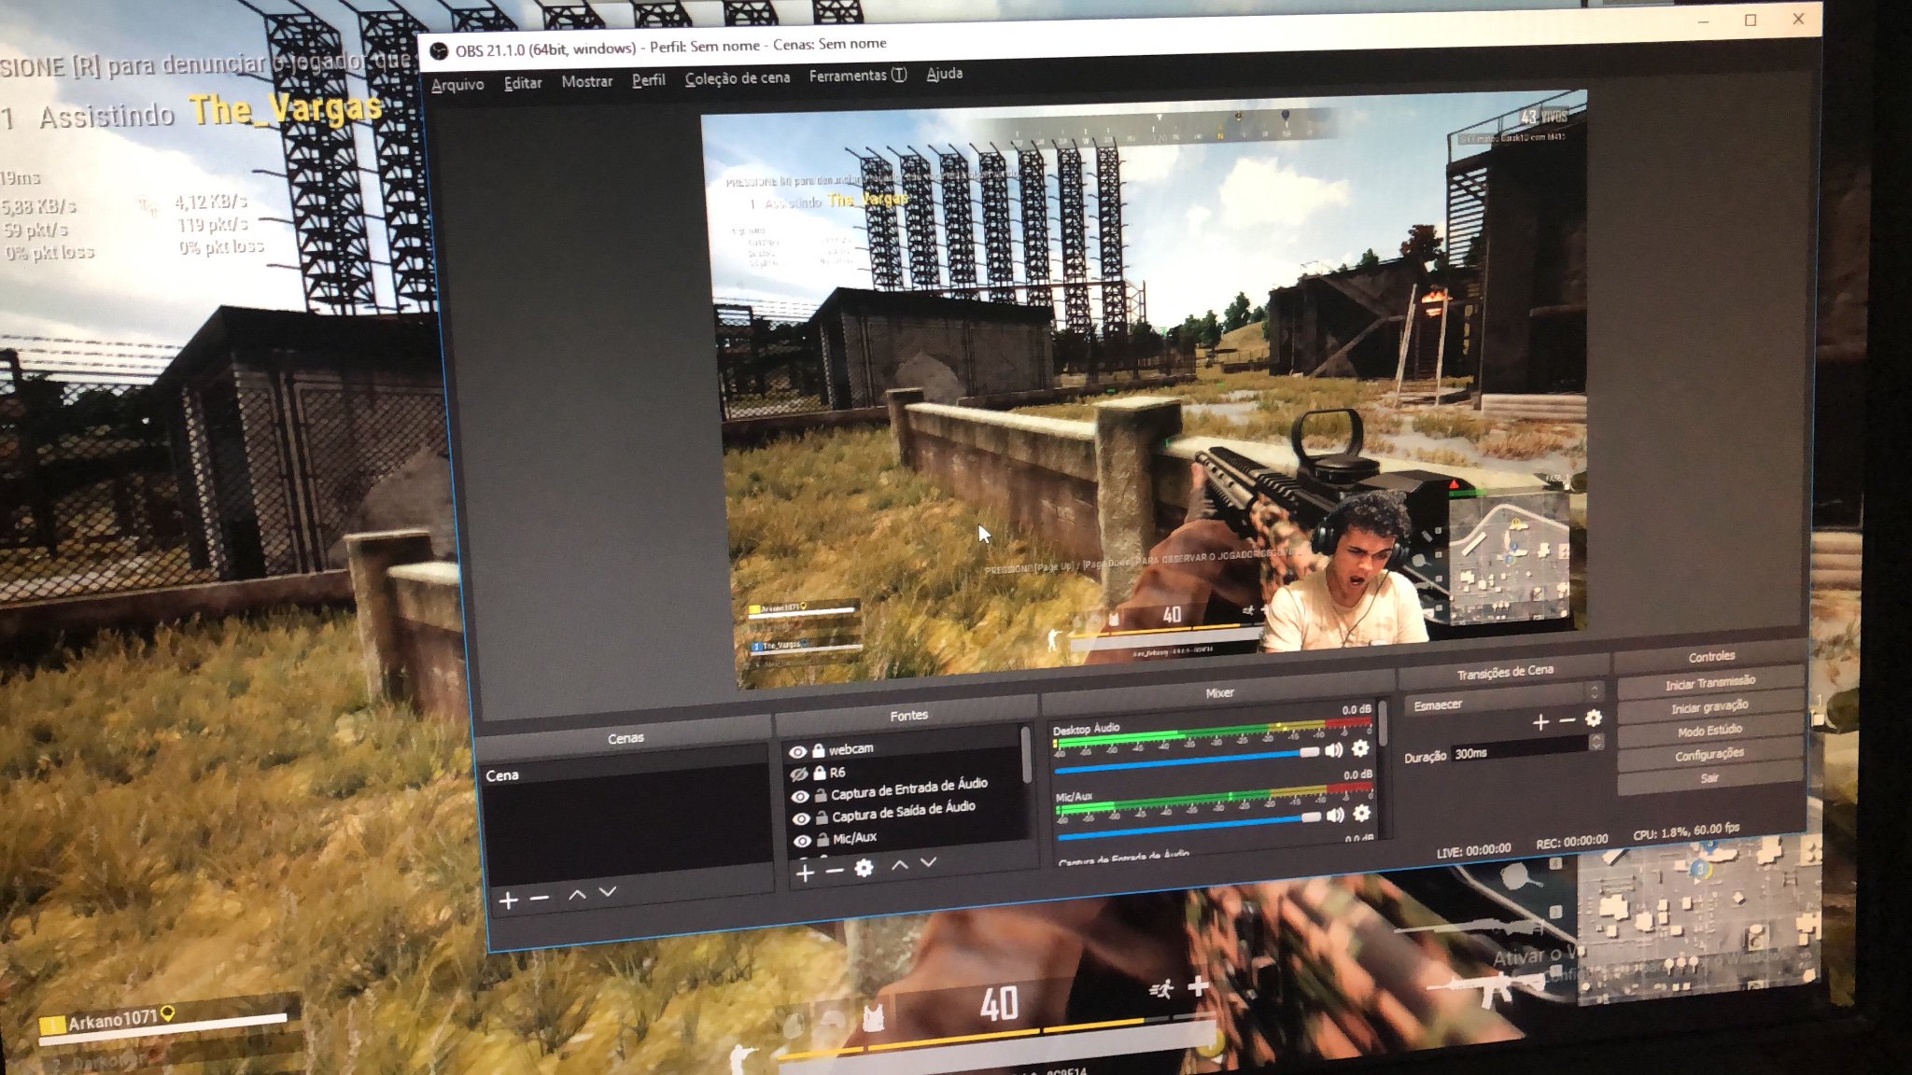Viewport: 1912px width, 1075px height.
Task: Open the Ajuda menu
Action: click(x=945, y=74)
